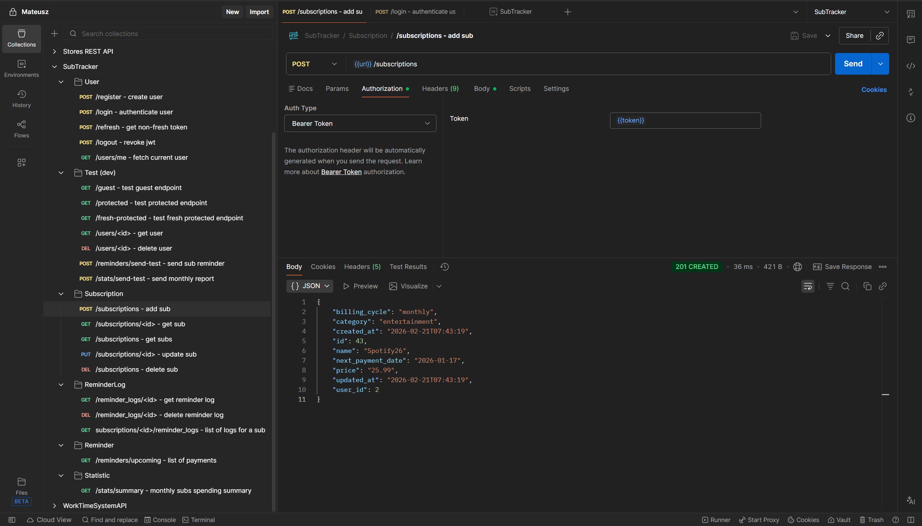Viewport: 922px width, 526px height.
Task: Click the blue Send button
Action: click(x=853, y=64)
